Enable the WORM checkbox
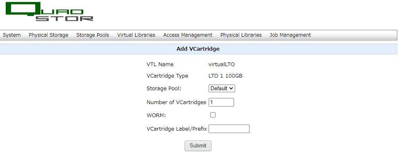The image size is (403, 158). [x=213, y=115]
